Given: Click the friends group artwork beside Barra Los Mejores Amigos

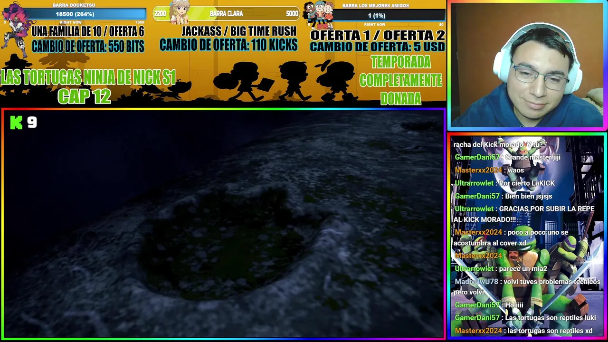Looking at the screenshot, I should click(x=318, y=14).
